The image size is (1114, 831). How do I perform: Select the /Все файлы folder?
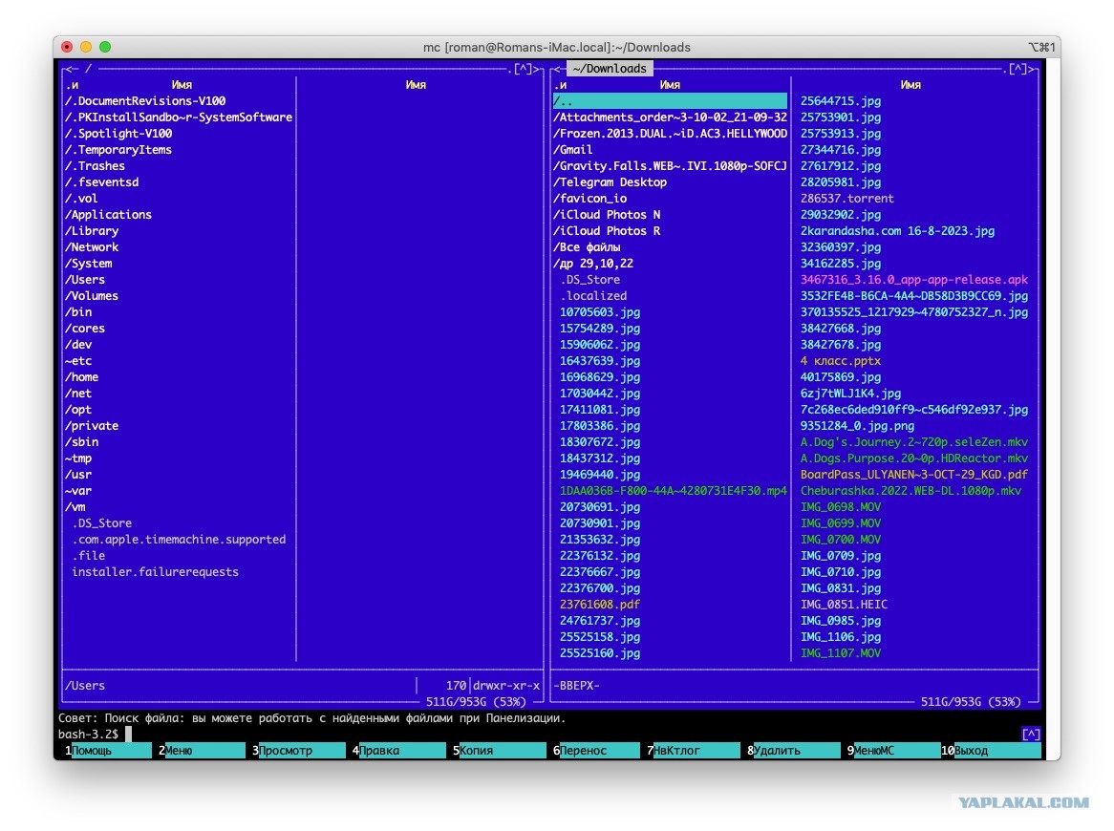pyautogui.click(x=586, y=247)
